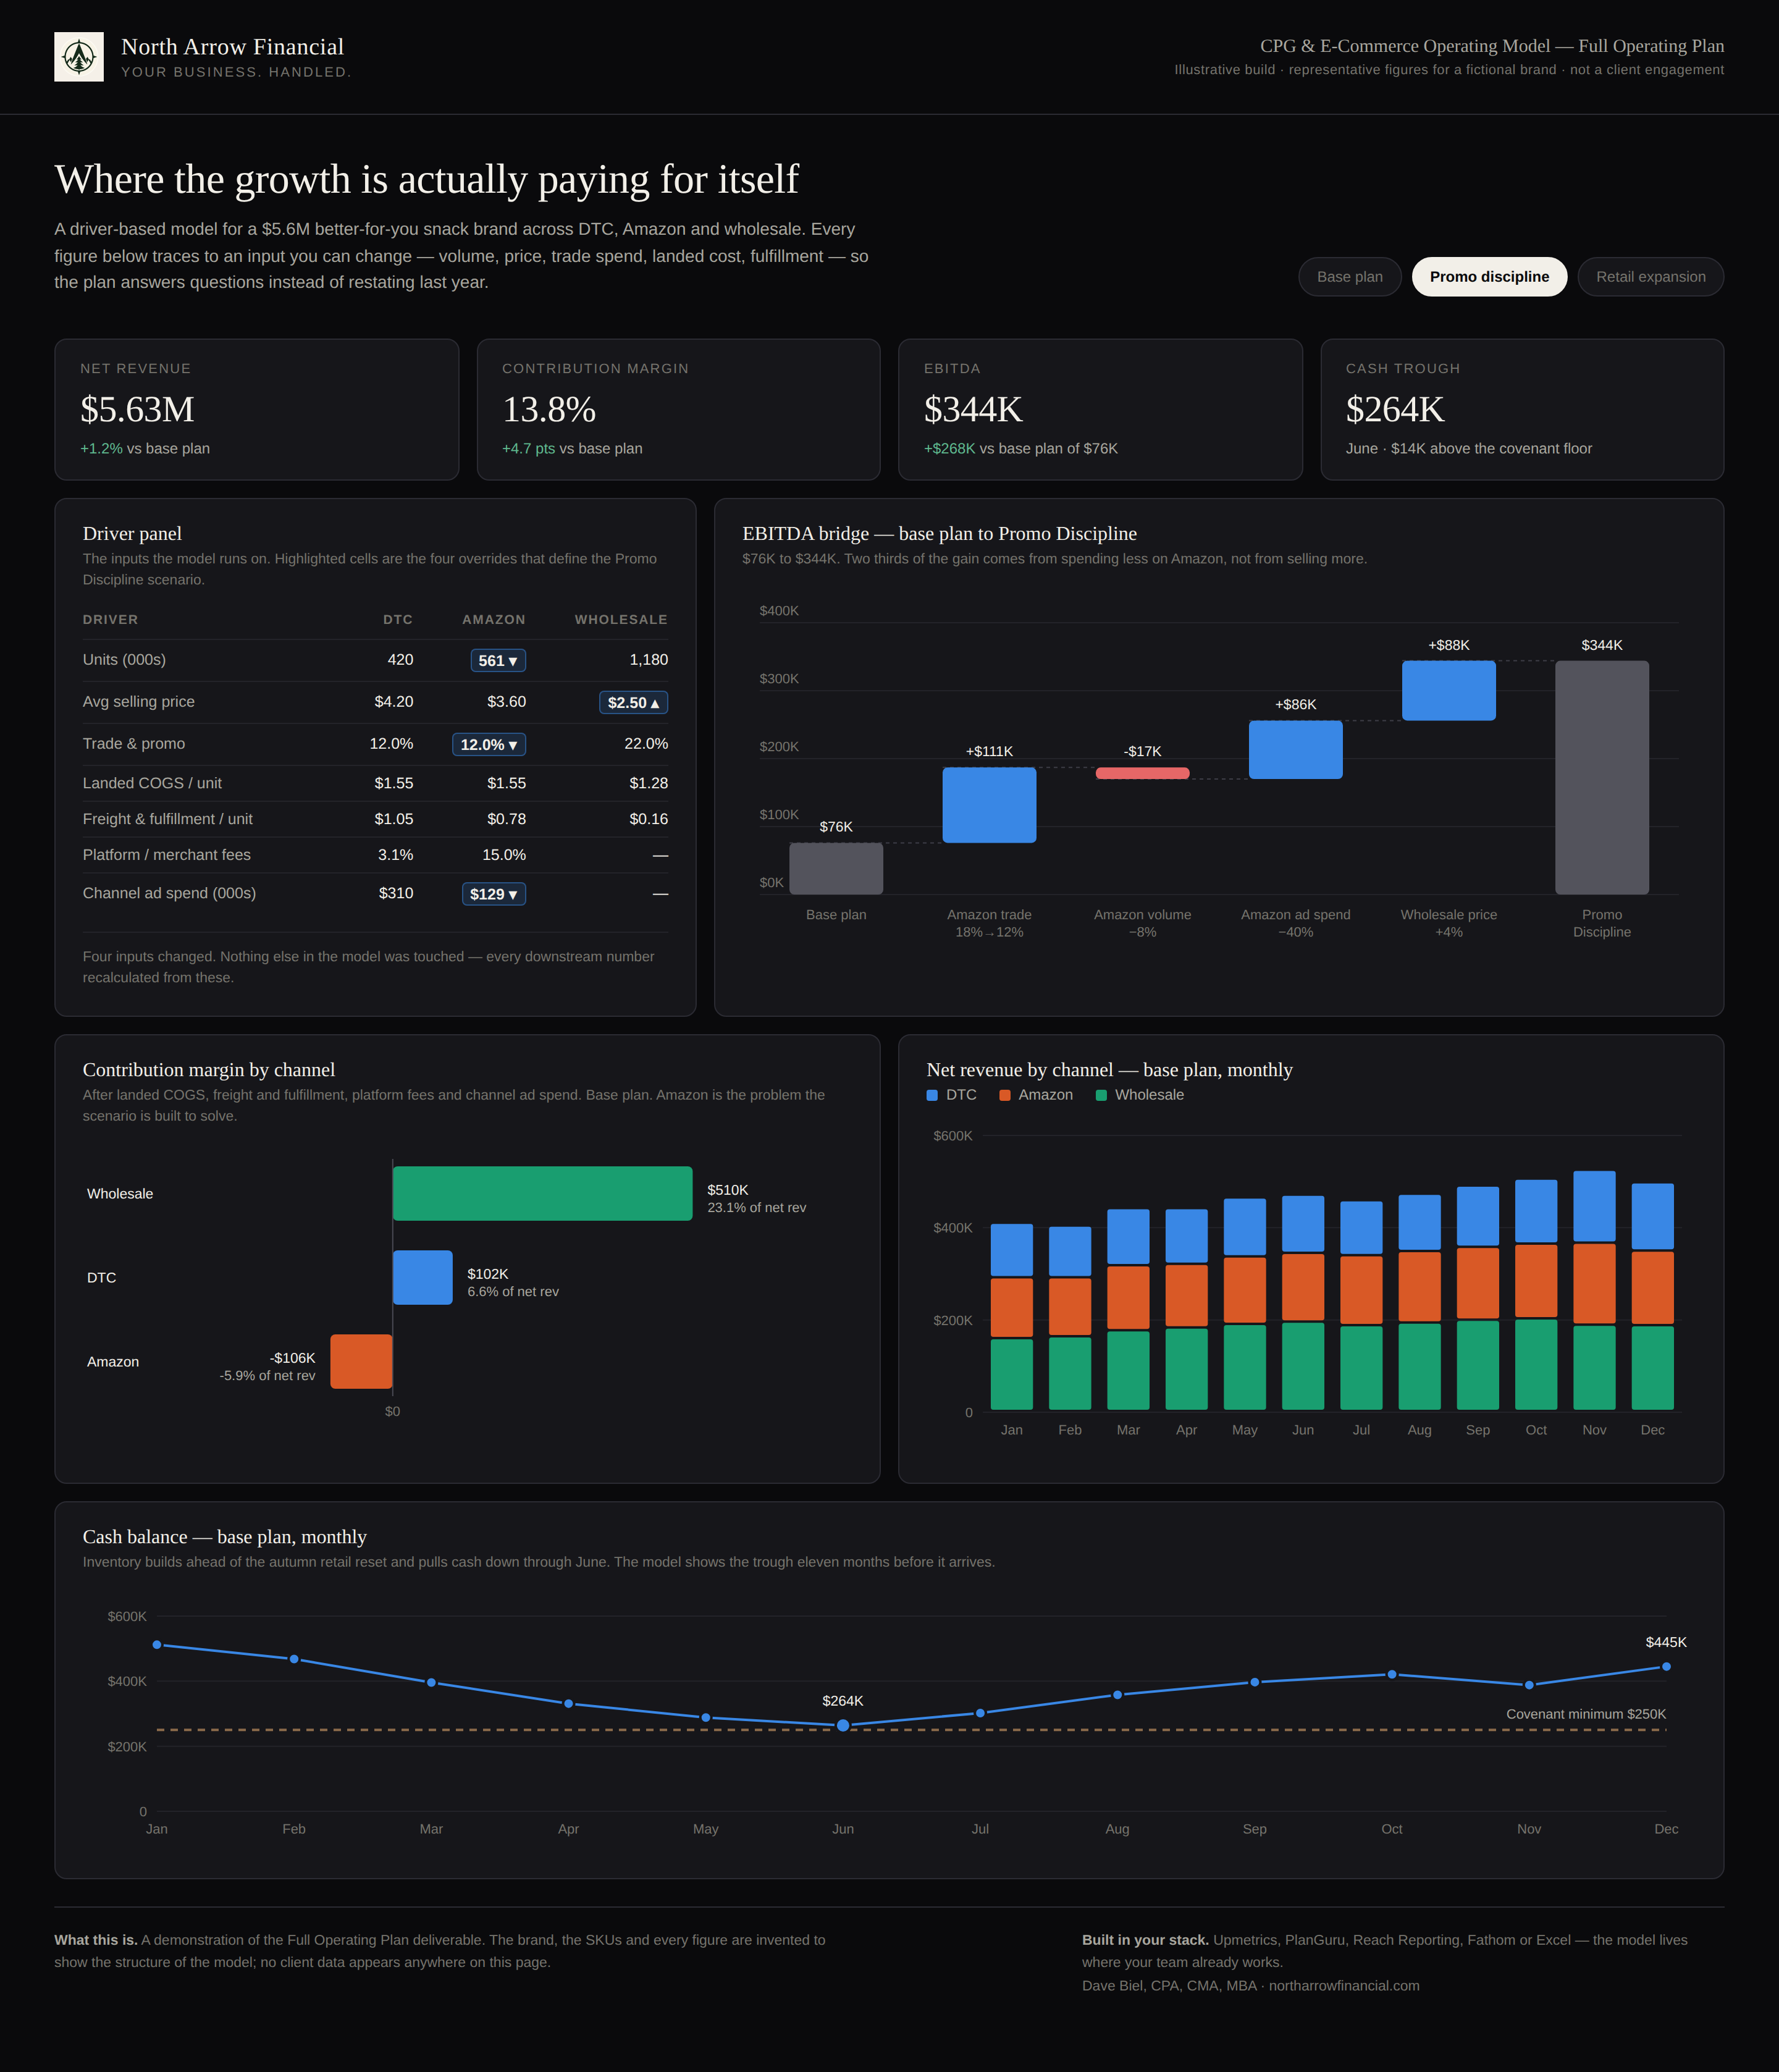1779x2072 pixels.
Task: Open the Contribution Margin 13.8% card
Action: coord(678,410)
